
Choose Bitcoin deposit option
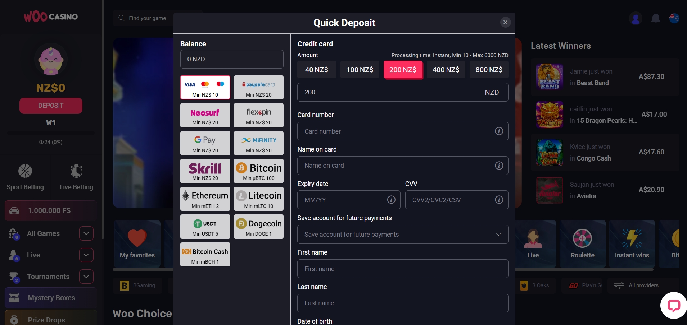[x=259, y=171]
